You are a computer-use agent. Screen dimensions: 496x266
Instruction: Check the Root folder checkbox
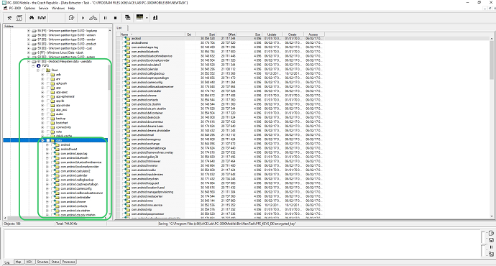[43, 70]
